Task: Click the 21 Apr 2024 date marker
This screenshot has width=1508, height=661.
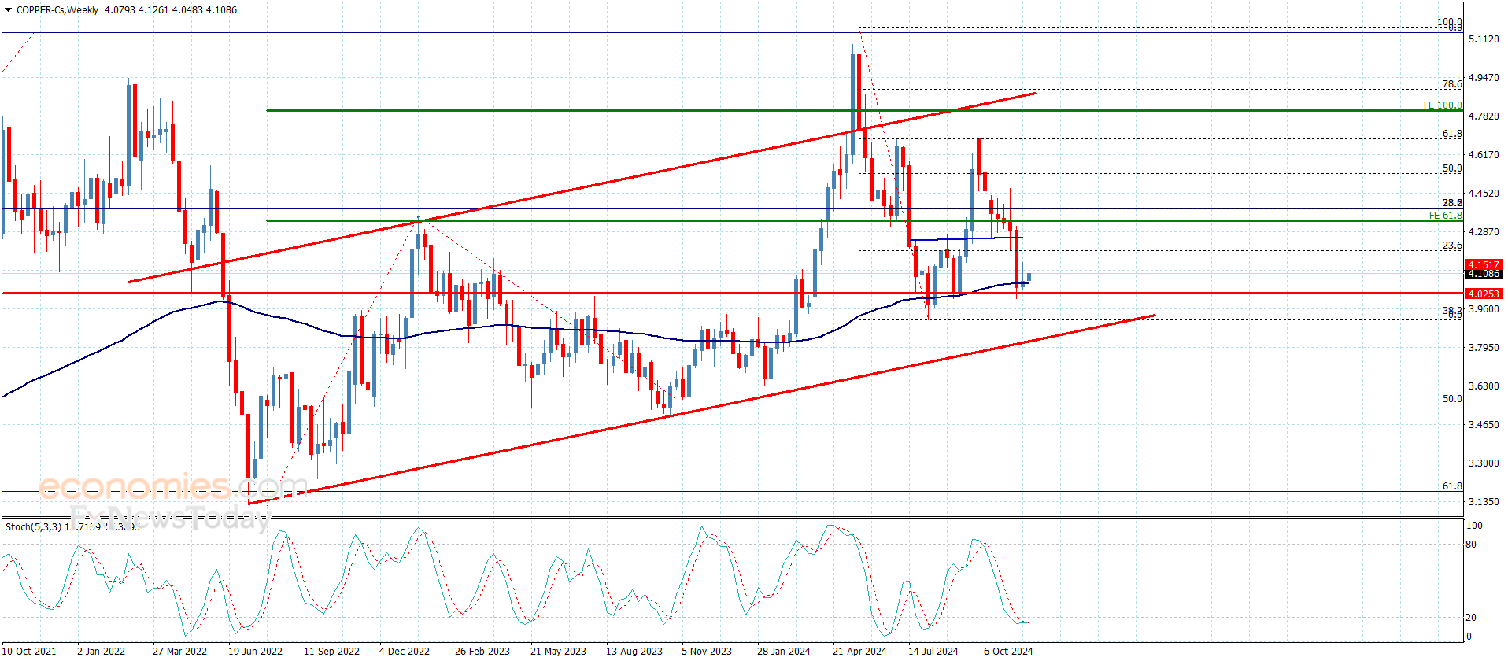Action: (x=859, y=651)
